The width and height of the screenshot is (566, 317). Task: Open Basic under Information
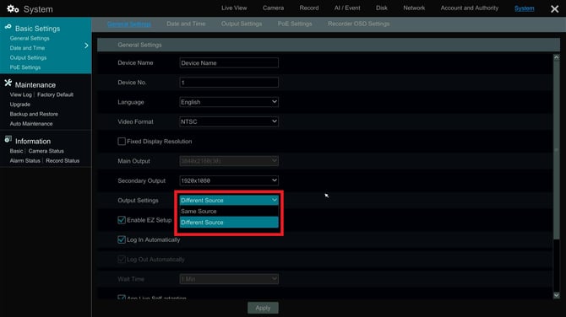pos(16,151)
